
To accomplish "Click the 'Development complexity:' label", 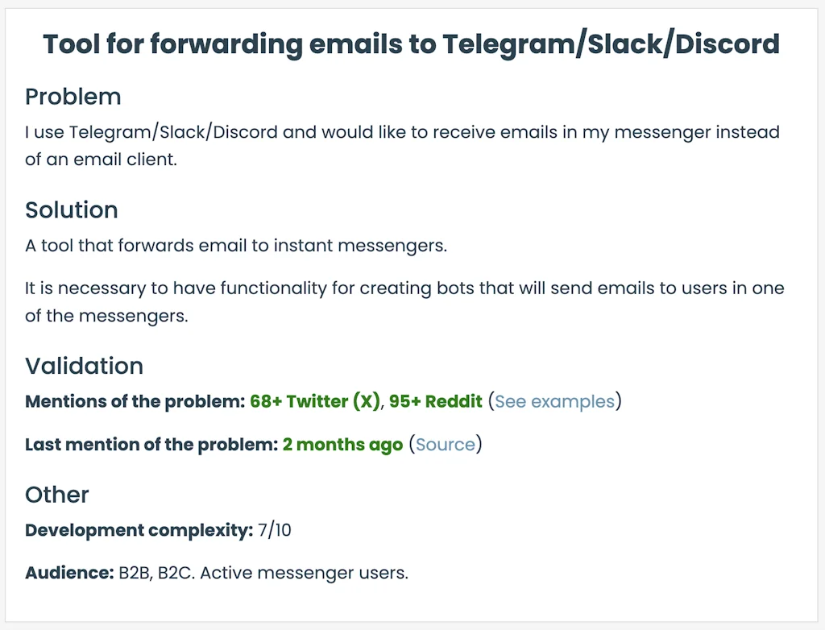I will [139, 530].
